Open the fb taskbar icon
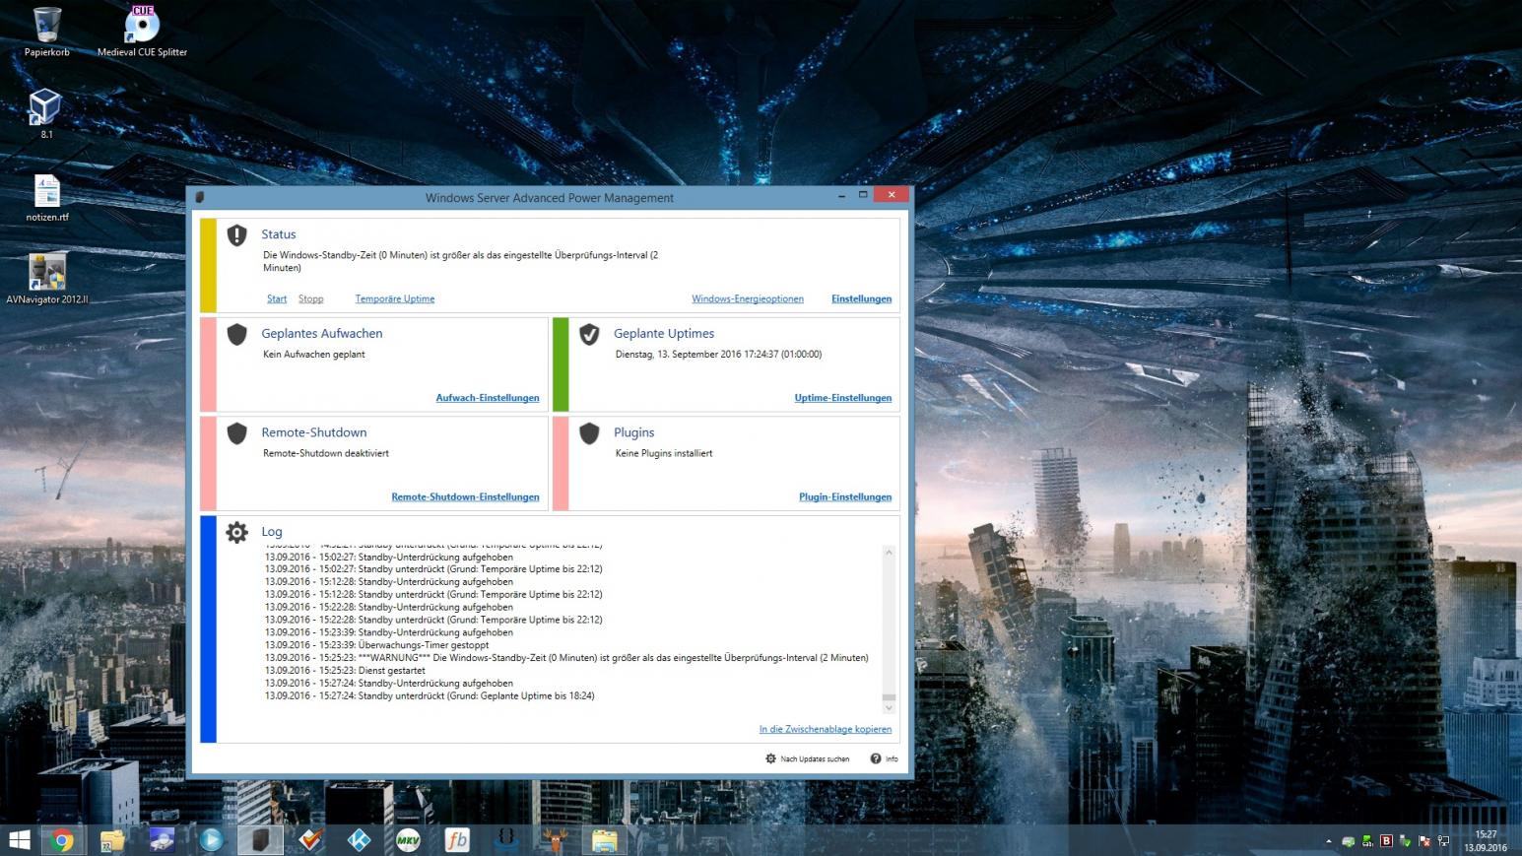The width and height of the screenshot is (1522, 856). (457, 840)
